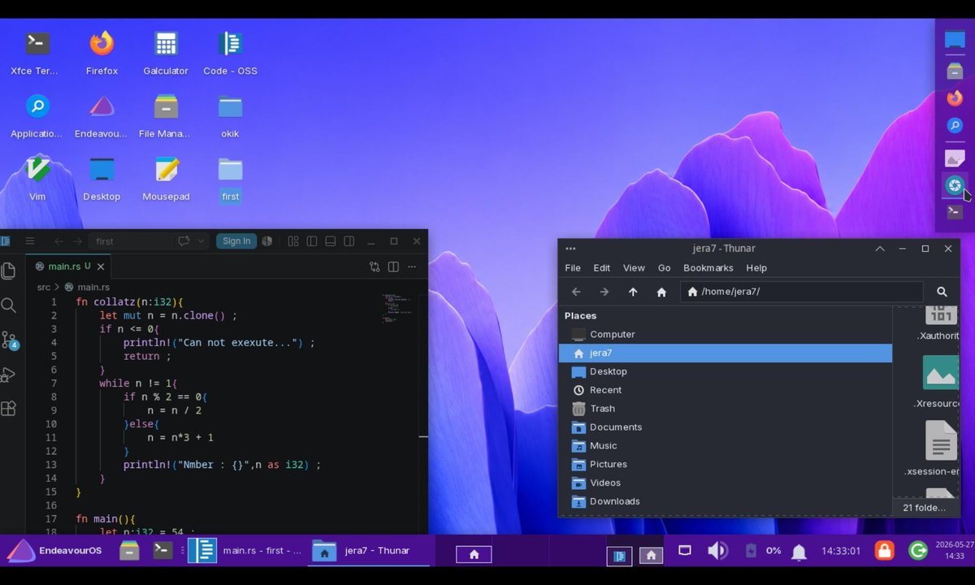This screenshot has height=585, width=975.
Task: Toggle the bottom panel in Code
Action: coord(331,241)
